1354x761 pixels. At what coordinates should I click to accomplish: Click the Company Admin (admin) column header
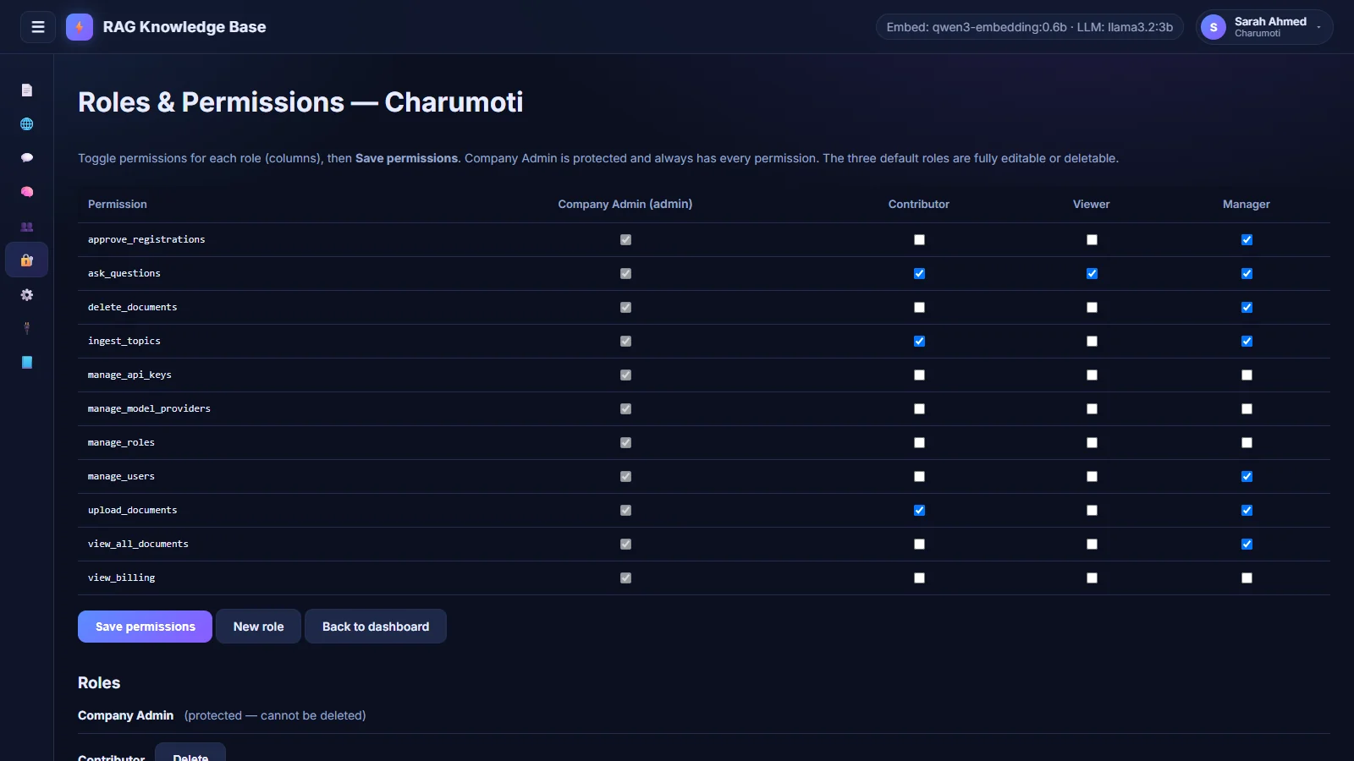[625, 204]
